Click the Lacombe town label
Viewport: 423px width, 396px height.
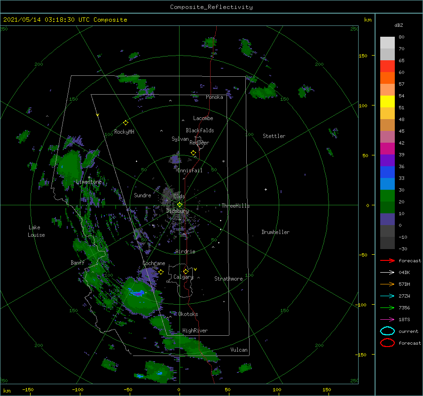pos(203,118)
